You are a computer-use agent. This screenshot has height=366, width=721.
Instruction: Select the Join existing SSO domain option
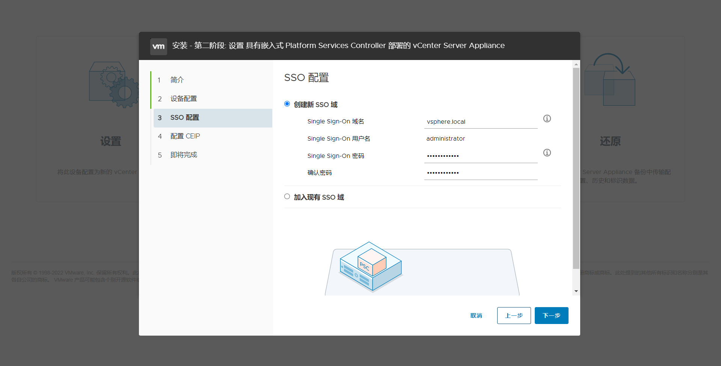click(x=287, y=196)
